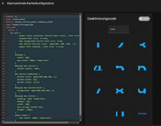
Task: Click the '--paper-input-container-shared-input-style' line
Action: pos(48,36)
